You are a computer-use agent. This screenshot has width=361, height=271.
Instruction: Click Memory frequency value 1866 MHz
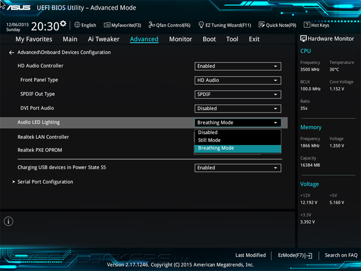(310, 146)
